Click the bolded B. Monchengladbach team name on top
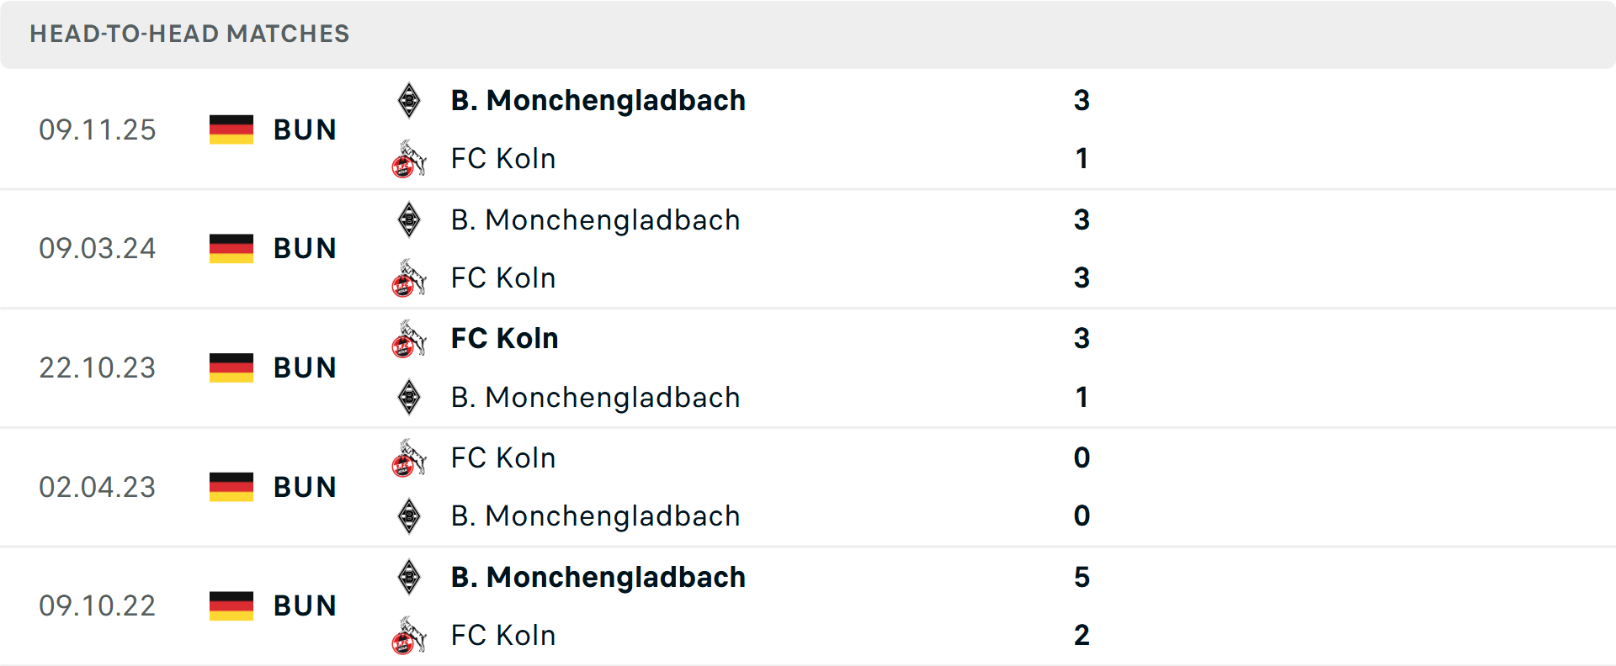Image resolution: width=1616 pixels, height=666 pixels. coord(598,100)
